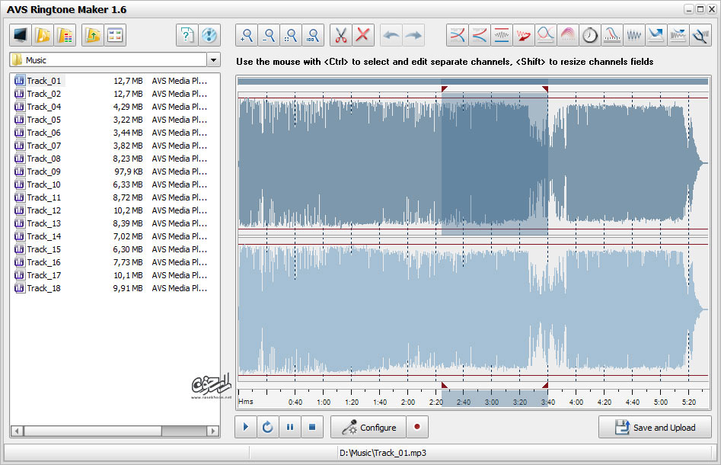Click the Save and Upload button
The width and height of the screenshot is (721, 465).
pos(655,427)
